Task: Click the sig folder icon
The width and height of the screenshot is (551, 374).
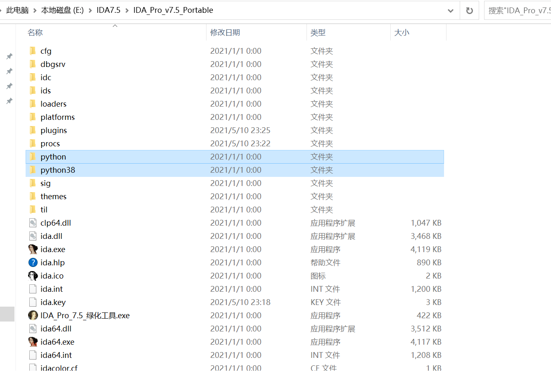Action: [x=33, y=183]
